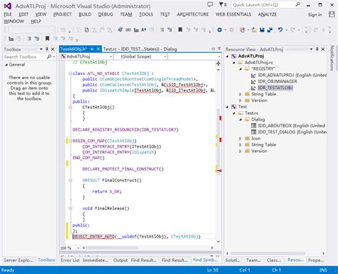Image resolution: width=338 pixels, height=274 pixels.
Task: Switch to the Output tab
Action: click(x=121, y=260)
